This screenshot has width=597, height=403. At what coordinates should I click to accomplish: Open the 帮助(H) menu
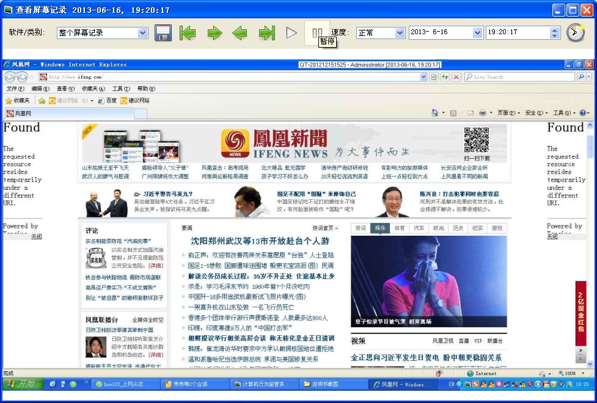tap(146, 89)
